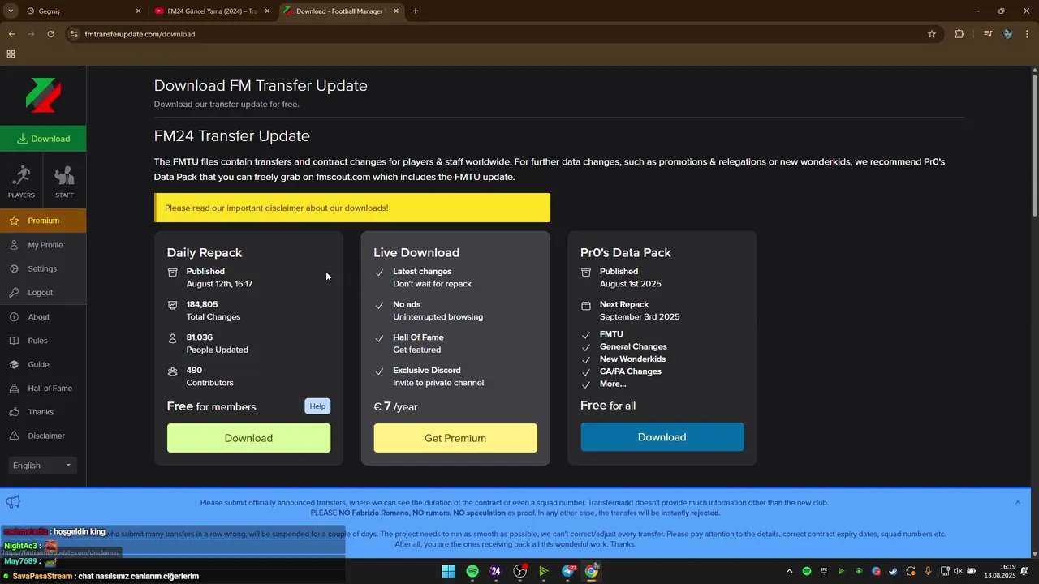Open the Windows Start menu
The height and width of the screenshot is (584, 1039).
click(448, 571)
